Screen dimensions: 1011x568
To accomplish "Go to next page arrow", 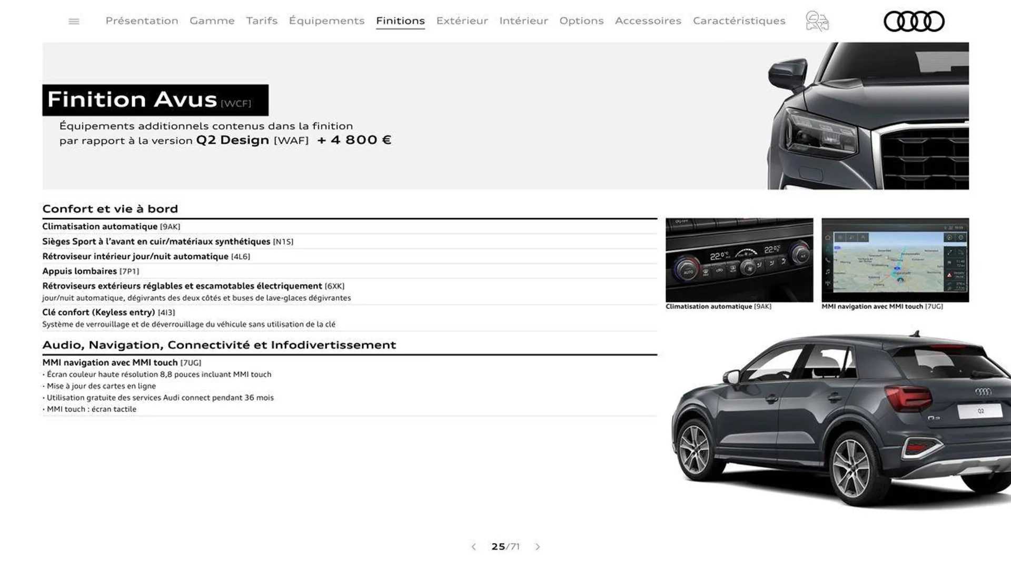I will [x=538, y=547].
